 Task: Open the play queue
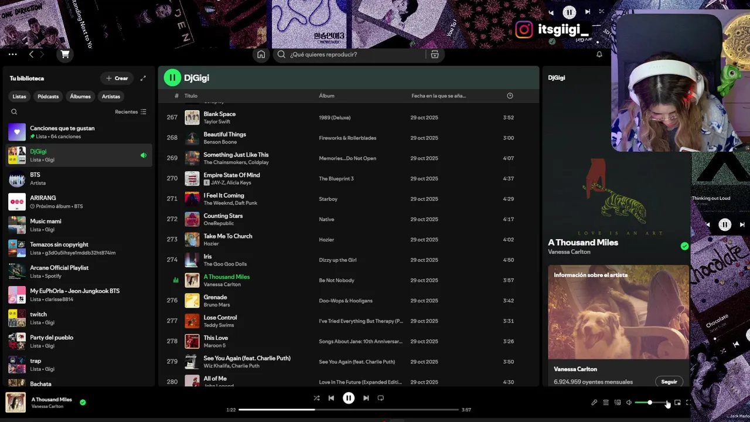(x=606, y=403)
